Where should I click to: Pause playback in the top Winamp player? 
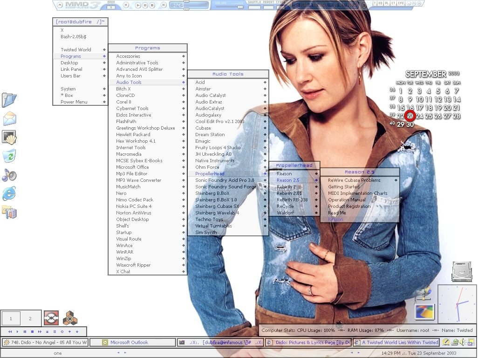(145, 5)
